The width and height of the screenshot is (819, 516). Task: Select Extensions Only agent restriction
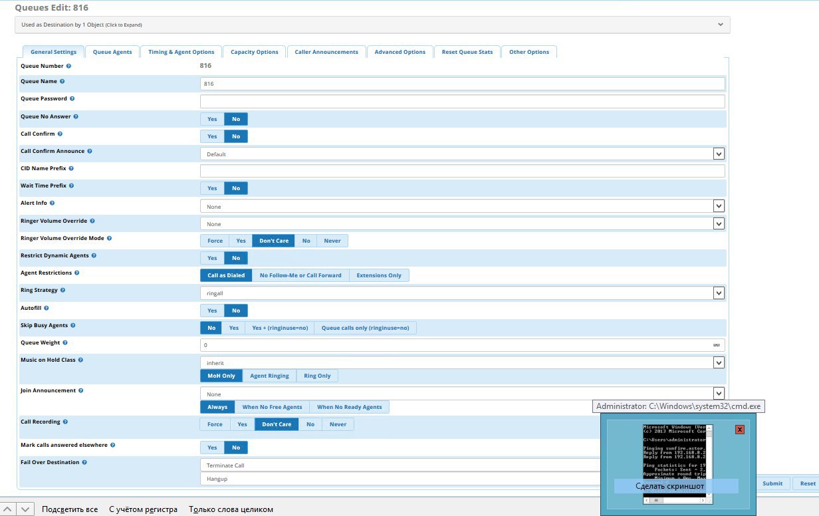(379, 275)
